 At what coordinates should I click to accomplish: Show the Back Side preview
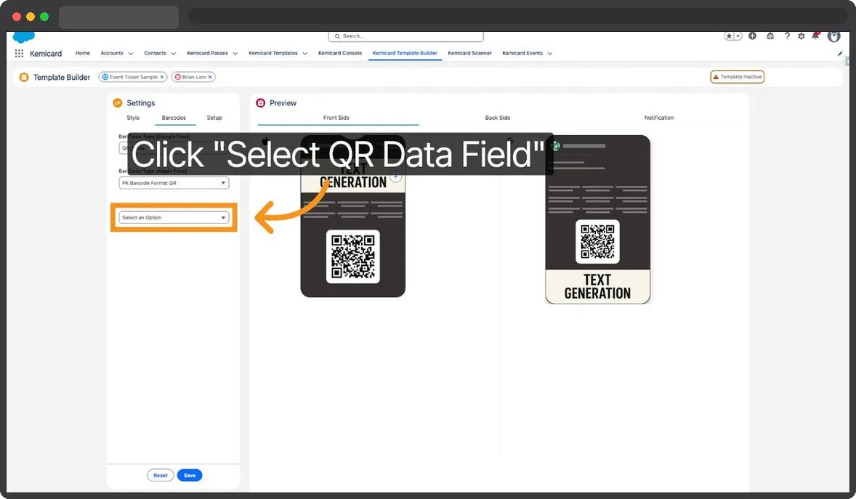pyautogui.click(x=497, y=118)
